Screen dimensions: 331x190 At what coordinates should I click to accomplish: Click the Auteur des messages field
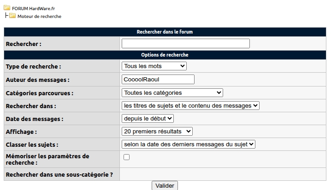158,80
